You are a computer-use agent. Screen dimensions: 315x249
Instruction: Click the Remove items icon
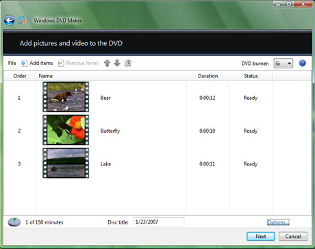(x=61, y=63)
